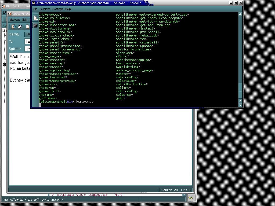
Task: Open the Identity dropdown in the composer
Action: [28, 34]
